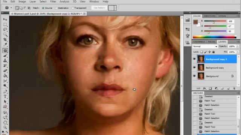Click Intersect with selection mode icon
The height and width of the screenshot is (135, 241).
click(29, 8)
